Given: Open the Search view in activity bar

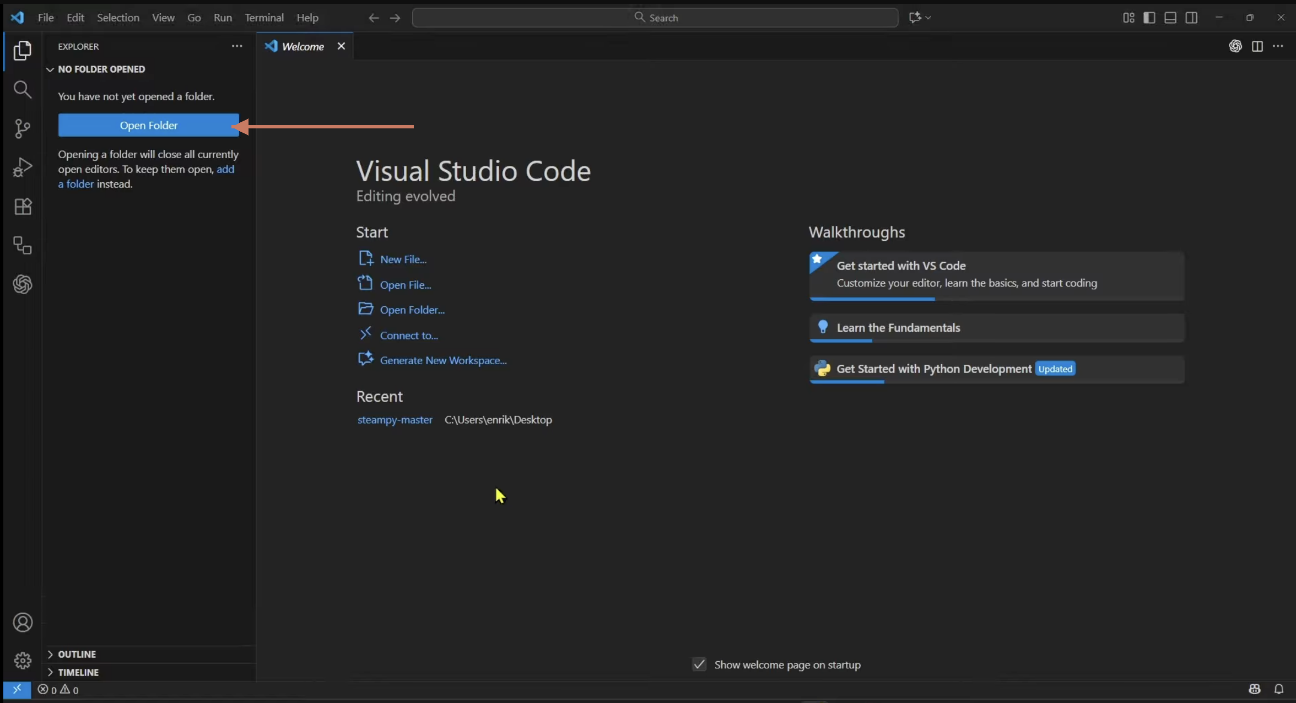Looking at the screenshot, I should 22,90.
